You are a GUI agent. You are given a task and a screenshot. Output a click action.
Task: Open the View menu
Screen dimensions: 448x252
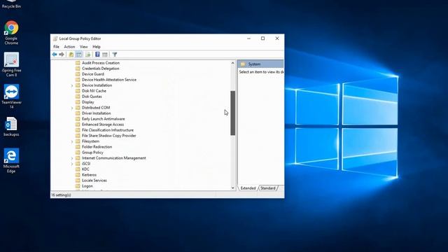coord(84,47)
